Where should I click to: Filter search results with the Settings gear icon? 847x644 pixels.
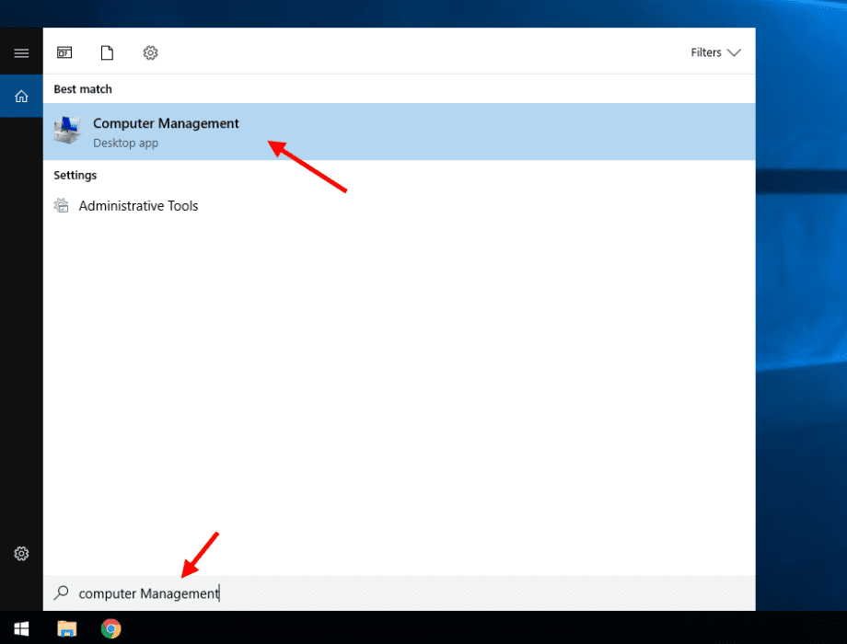point(150,52)
